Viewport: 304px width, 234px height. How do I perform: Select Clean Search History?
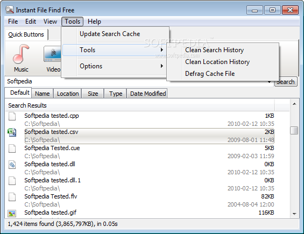[x=223, y=50]
